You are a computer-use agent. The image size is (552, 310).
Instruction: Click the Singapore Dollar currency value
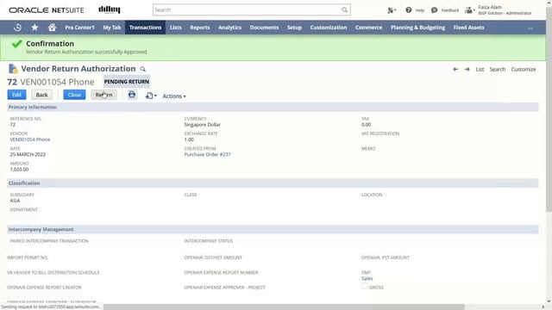(203, 124)
